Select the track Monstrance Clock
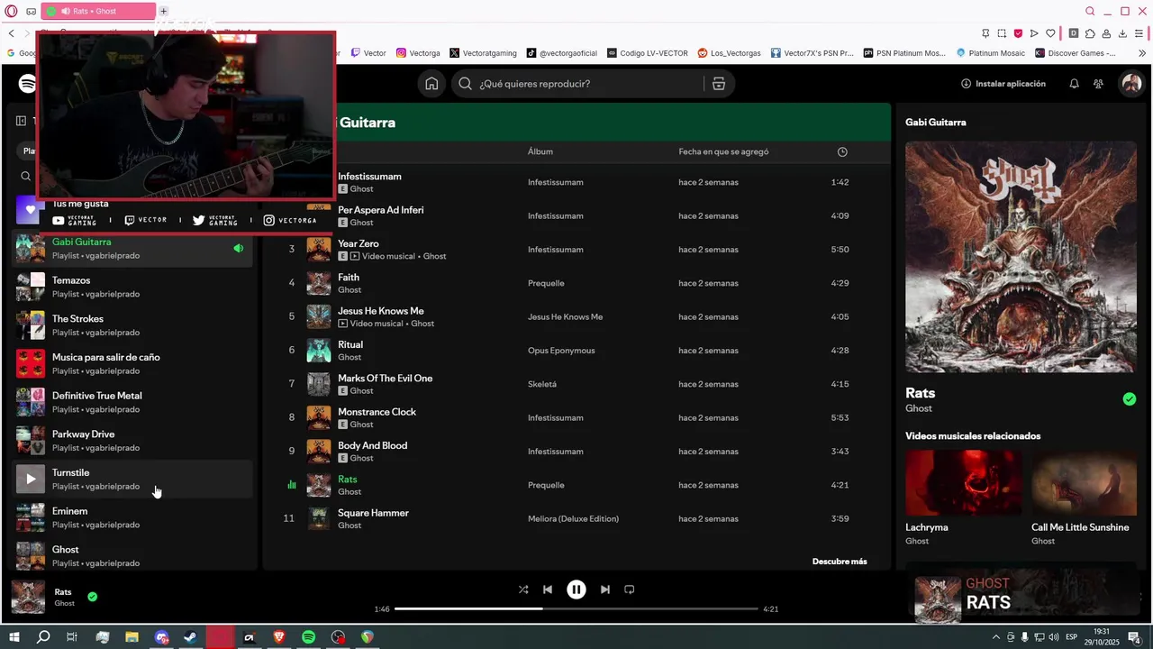The height and width of the screenshot is (649, 1153). pos(576,418)
